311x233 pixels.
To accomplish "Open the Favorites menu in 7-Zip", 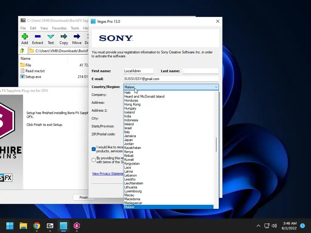I will [59, 28].
